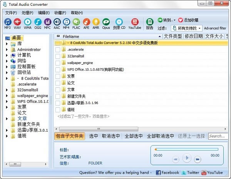The height and width of the screenshot is (179, 231).
Task: Open the 帮助(H) menu
Action: click(x=77, y=13)
